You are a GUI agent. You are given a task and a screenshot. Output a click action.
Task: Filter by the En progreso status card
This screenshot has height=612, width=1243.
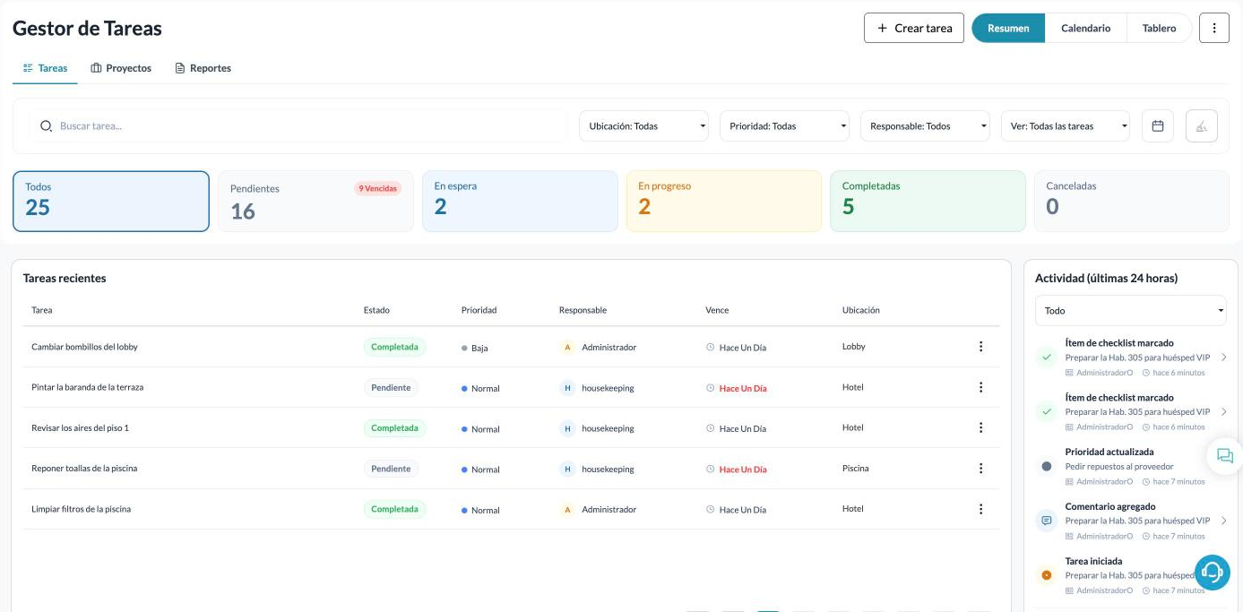724,202
